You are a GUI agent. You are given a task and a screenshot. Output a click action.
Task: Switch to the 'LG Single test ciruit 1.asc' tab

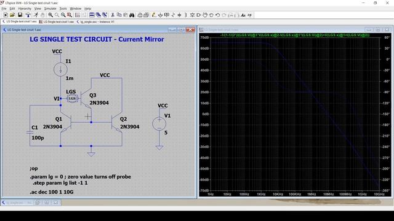20,22
